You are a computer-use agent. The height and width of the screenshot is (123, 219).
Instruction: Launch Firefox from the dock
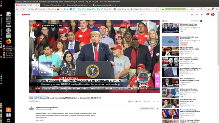[8, 41]
